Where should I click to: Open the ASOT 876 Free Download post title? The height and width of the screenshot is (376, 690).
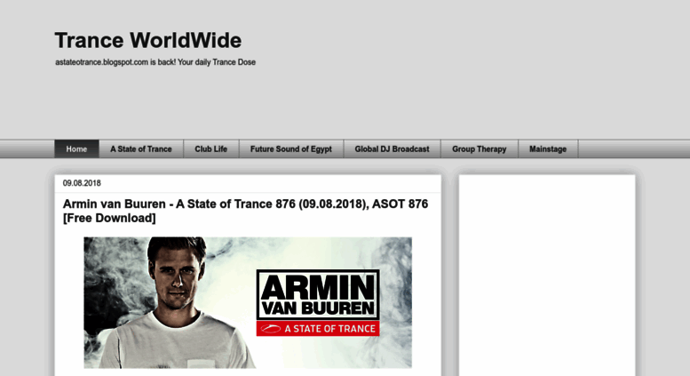tap(245, 211)
